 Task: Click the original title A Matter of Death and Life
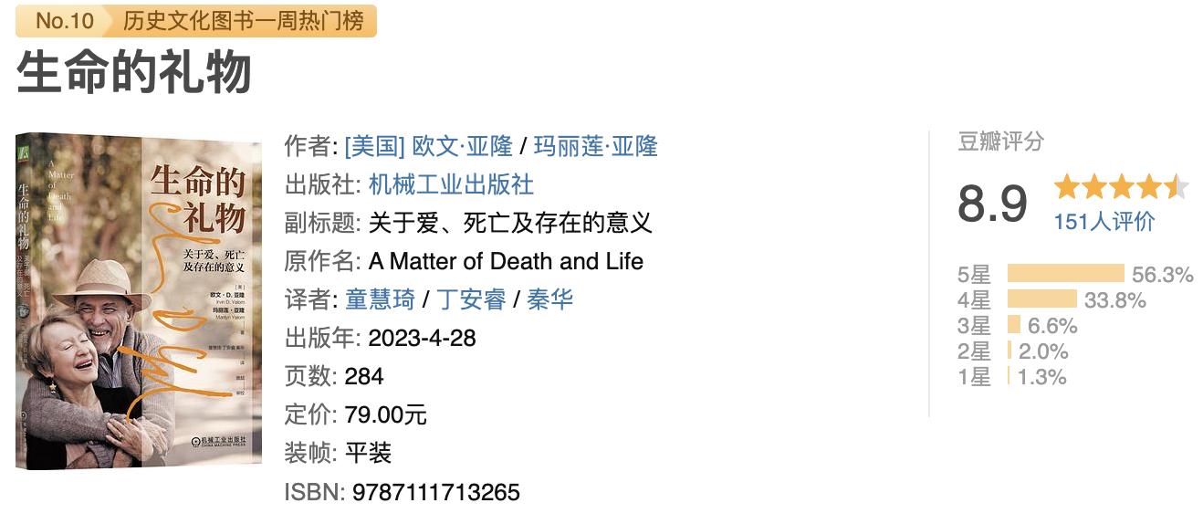pyautogui.click(x=506, y=261)
